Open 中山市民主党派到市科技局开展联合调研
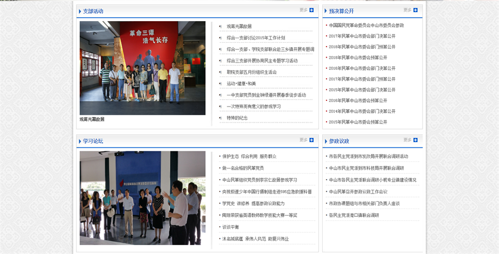Image resolution: width=499 pixels, height=254 pixels. pos(366,168)
